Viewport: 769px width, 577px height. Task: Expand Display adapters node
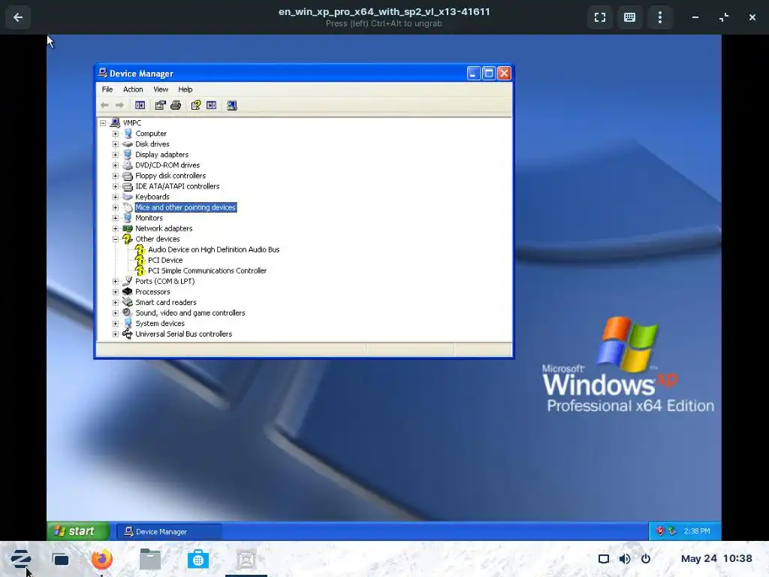point(115,155)
